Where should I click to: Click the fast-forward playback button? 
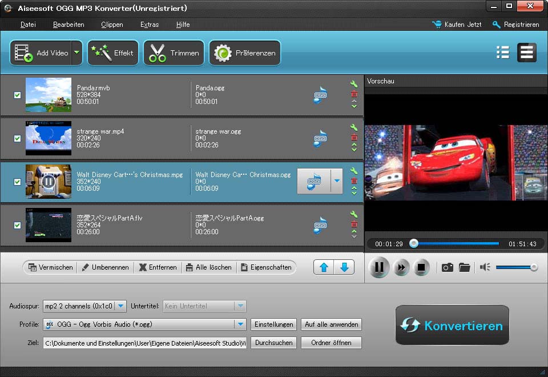pos(401,267)
